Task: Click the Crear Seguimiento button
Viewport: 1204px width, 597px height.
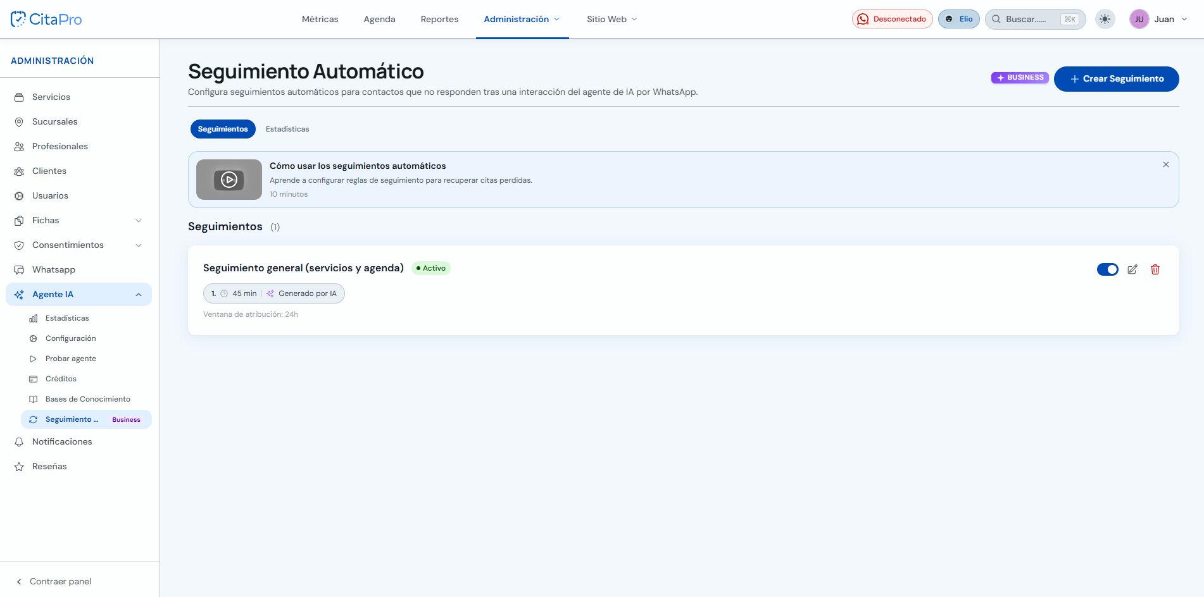Action: 1116,79
